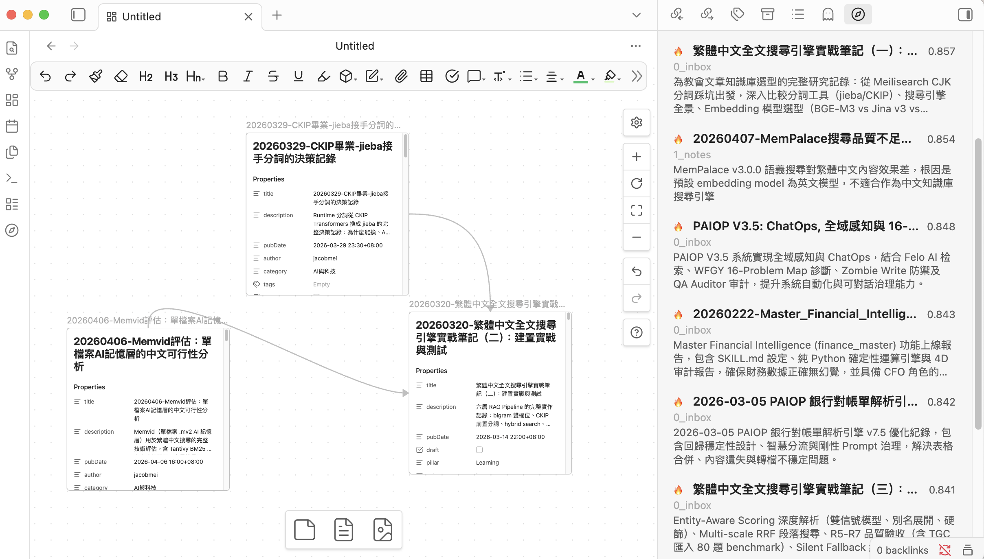Click canvas undo in side controls
Image resolution: width=984 pixels, height=559 pixels.
637,271
